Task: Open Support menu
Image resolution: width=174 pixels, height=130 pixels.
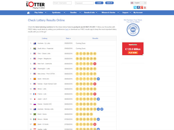Action: [125, 13]
